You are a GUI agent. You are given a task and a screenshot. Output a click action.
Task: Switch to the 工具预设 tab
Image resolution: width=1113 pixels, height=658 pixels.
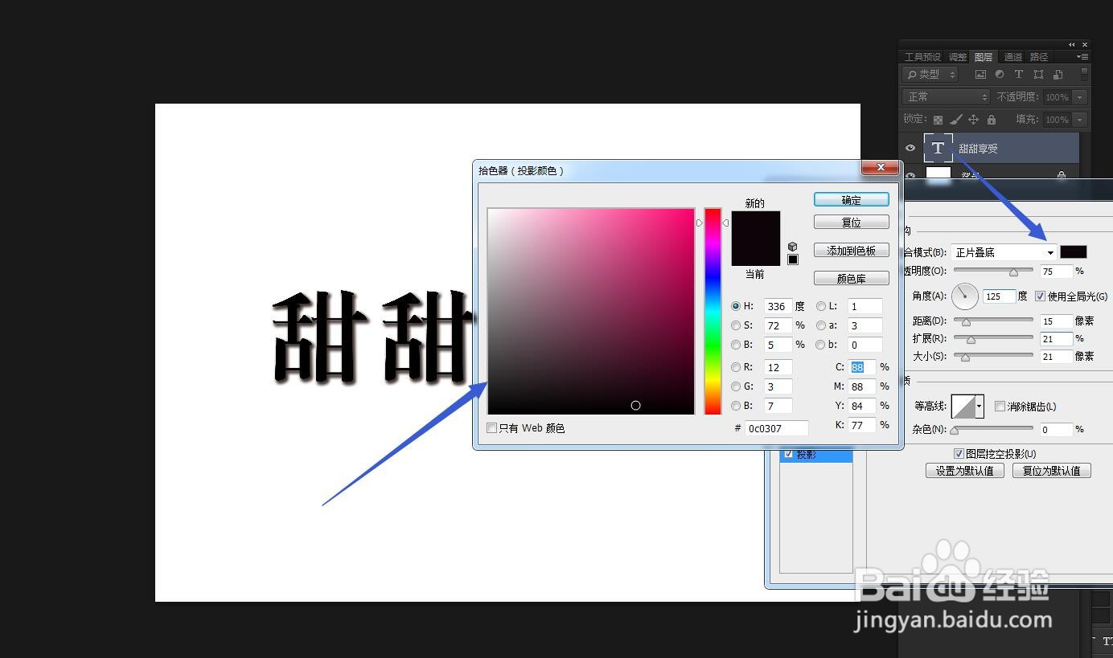[922, 57]
